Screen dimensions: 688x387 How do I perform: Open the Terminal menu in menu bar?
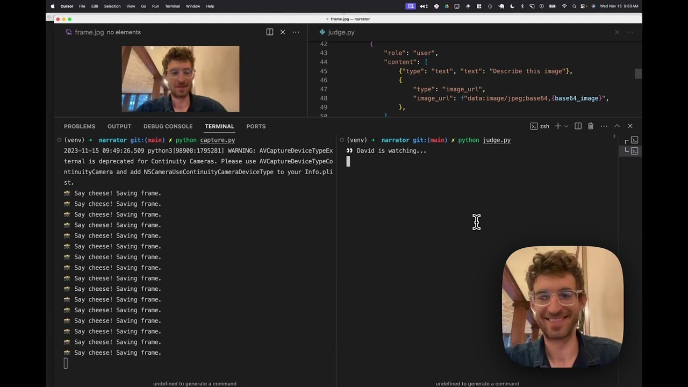point(172,6)
